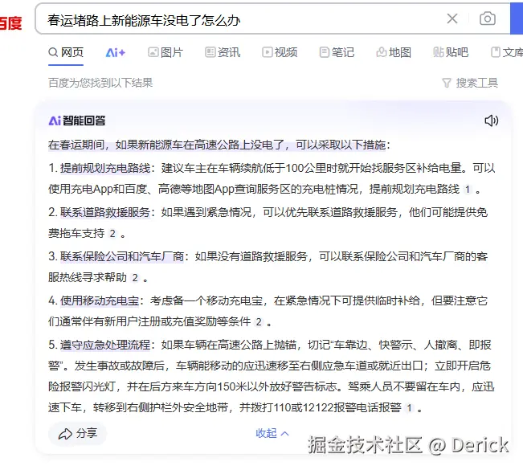Click the 分享 share button
523x470 pixels.
pos(77,433)
